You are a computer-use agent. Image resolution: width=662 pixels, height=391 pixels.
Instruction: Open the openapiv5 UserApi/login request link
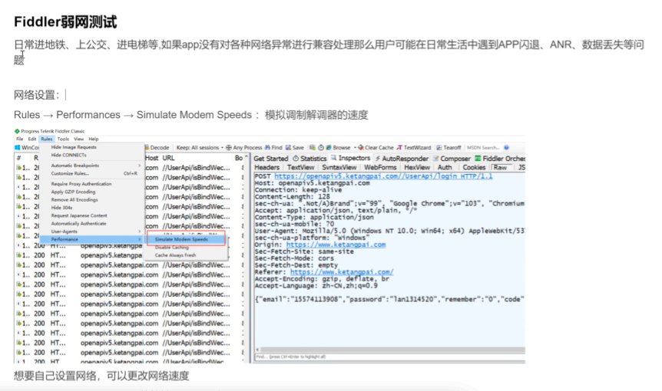(383, 176)
